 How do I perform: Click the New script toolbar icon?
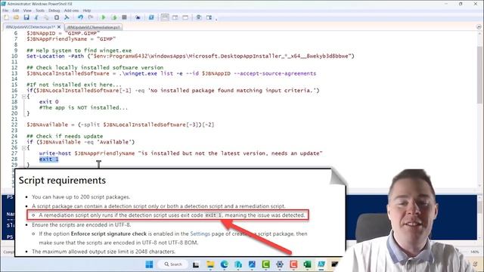[x=6, y=17]
